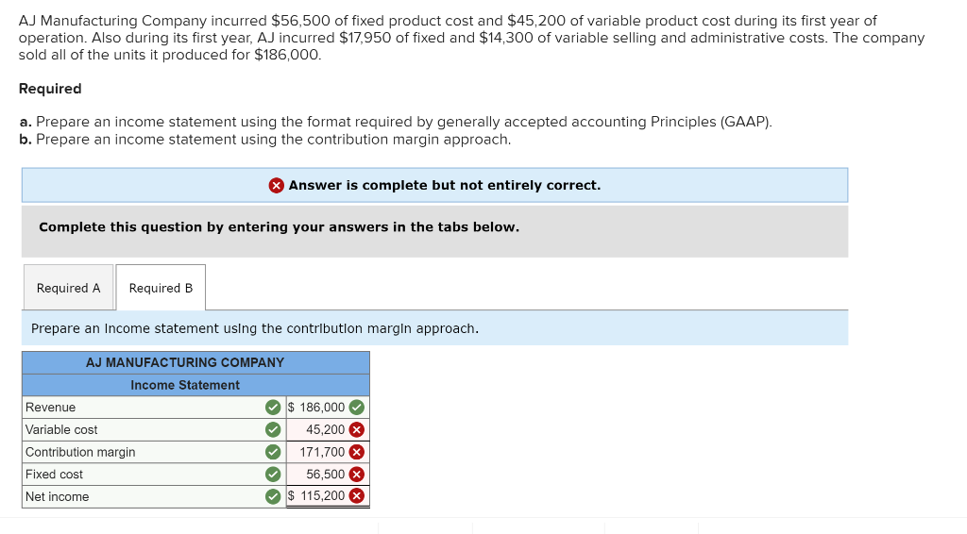
Task: Click the bold 'Required' heading
Action: coord(50,89)
